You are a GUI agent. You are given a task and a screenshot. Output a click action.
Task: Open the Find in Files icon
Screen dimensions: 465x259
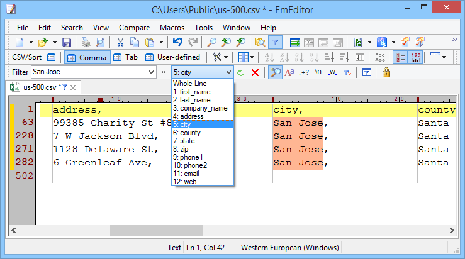(260, 42)
